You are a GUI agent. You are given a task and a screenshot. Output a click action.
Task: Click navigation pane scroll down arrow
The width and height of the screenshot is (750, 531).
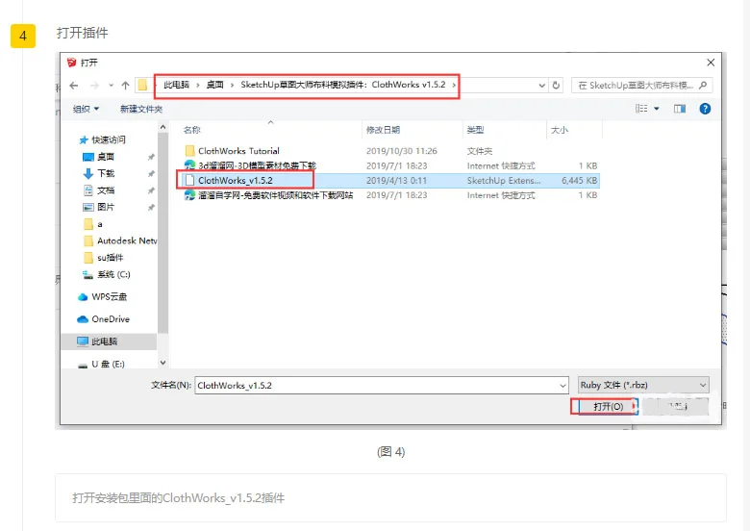162,363
